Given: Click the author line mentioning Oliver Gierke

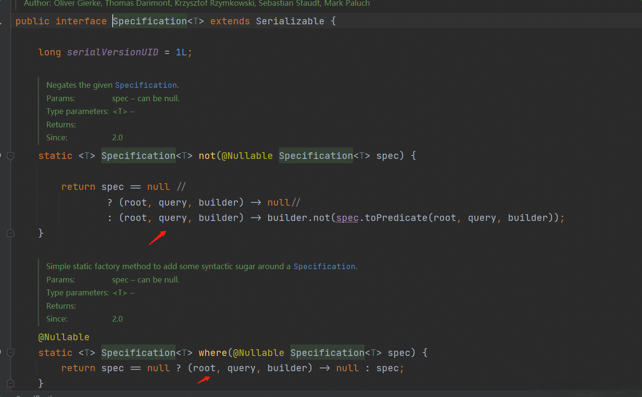Looking at the screenshot, I should (197, 3).
